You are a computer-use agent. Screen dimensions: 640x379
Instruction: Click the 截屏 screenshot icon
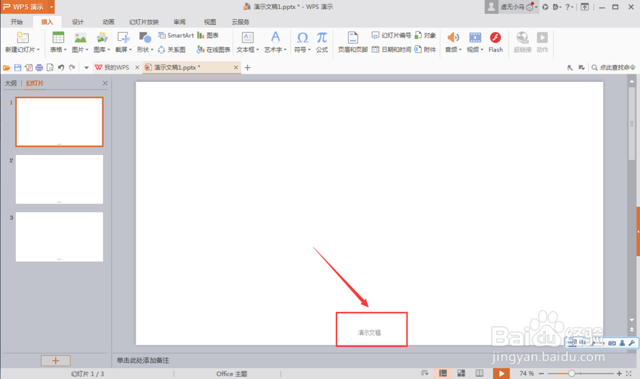(x=124, y=38)
